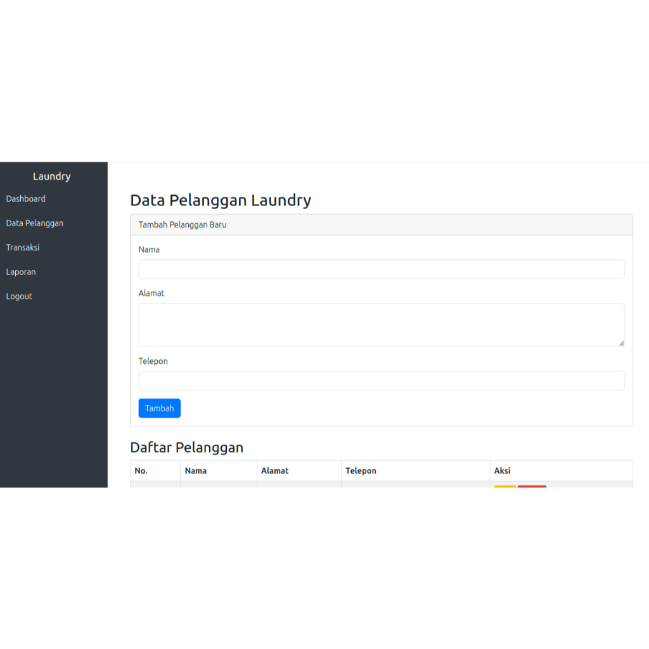Focus the Alamat textarea
This screenshot has width=649, height=649.
coord(381,324)
